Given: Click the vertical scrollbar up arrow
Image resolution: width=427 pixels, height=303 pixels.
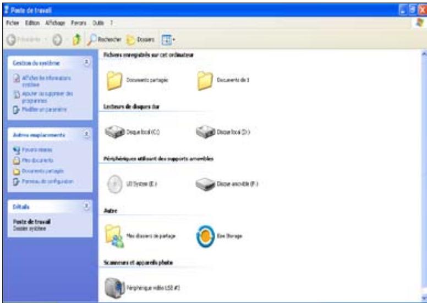Looking at the screenshot, I should pyautogui.click(x=424, y=54).
